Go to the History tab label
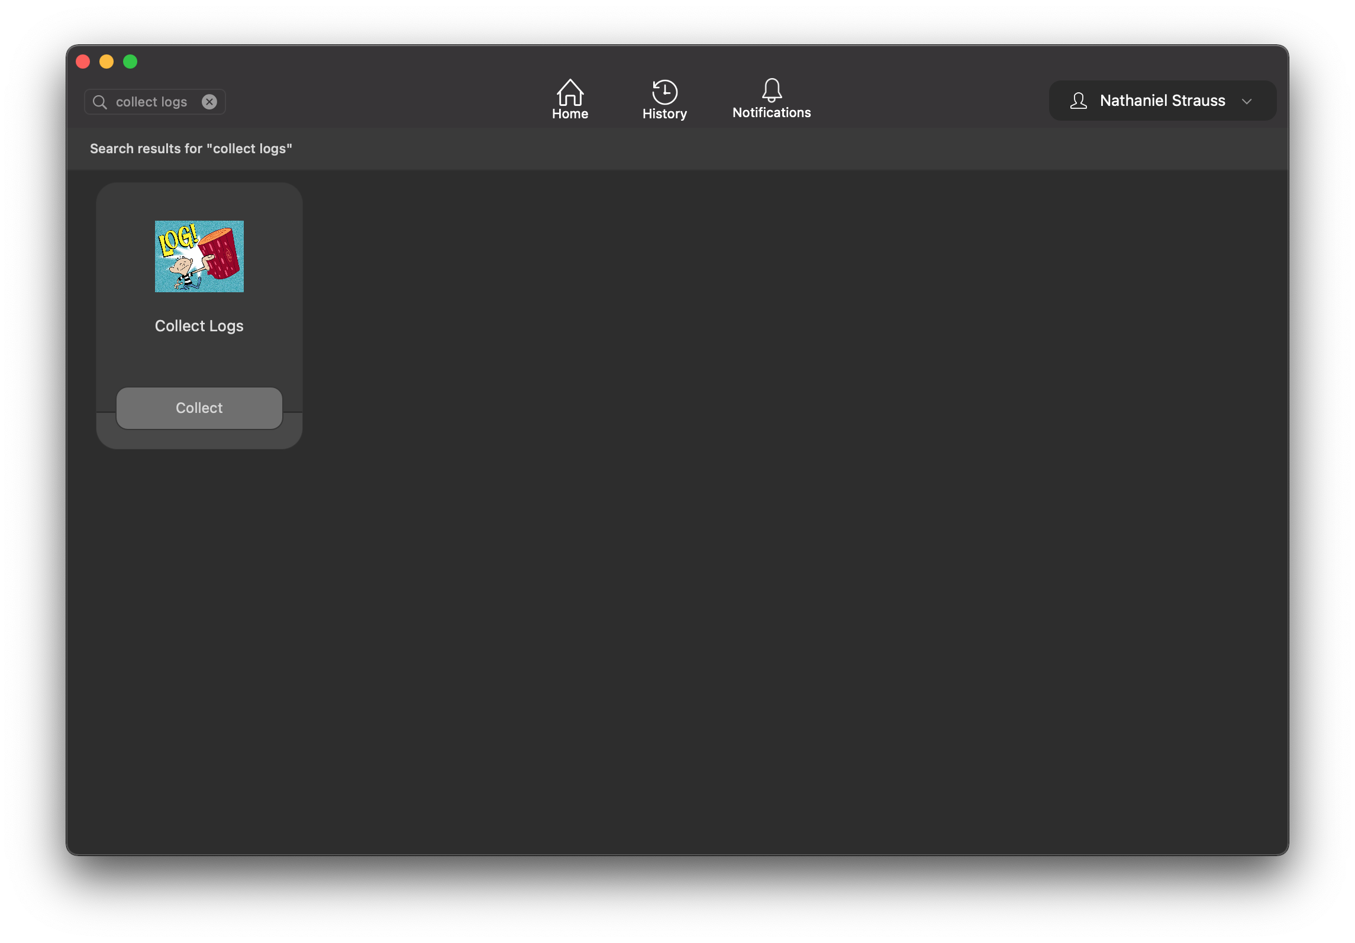The image size is (1355, 943). [x=664, y=114]
